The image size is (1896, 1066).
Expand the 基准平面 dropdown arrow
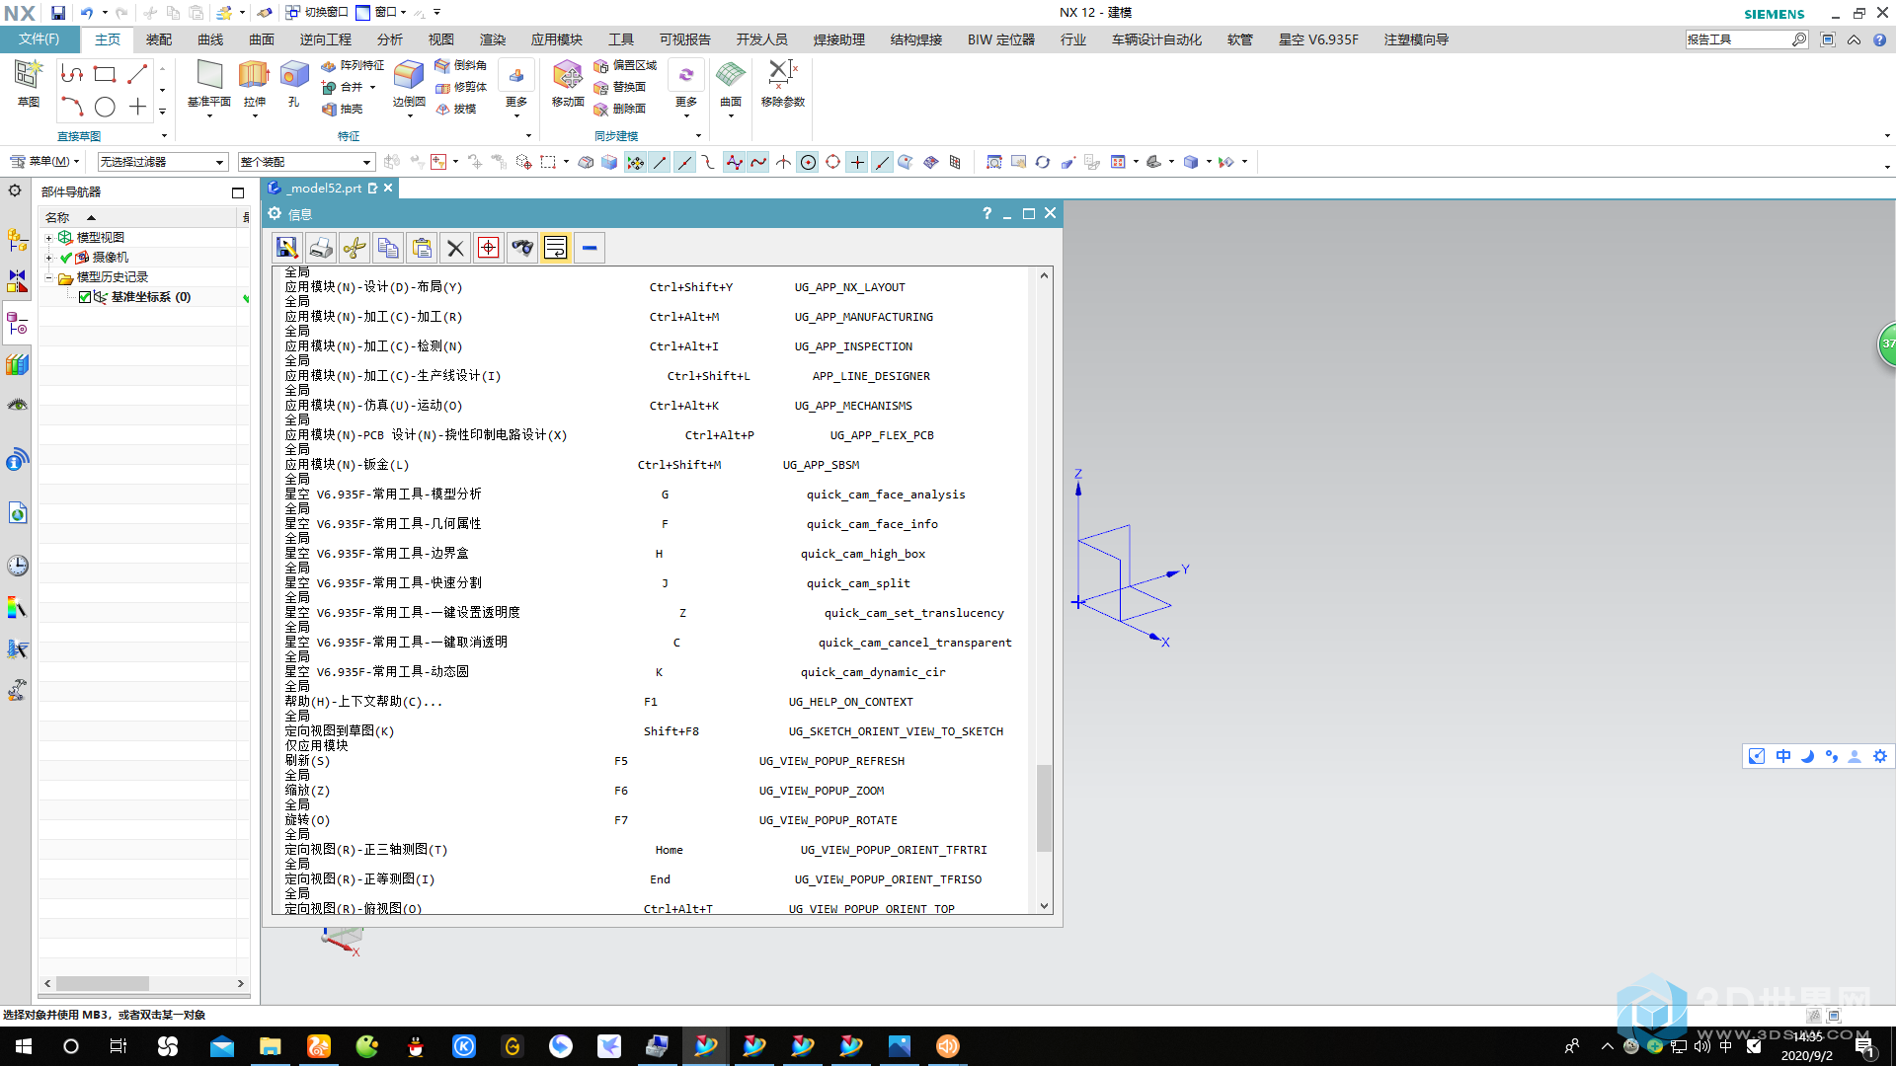tap(209, 116)
